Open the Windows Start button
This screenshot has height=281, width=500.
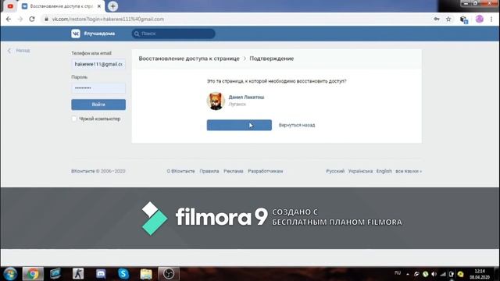tap(10, 274)
